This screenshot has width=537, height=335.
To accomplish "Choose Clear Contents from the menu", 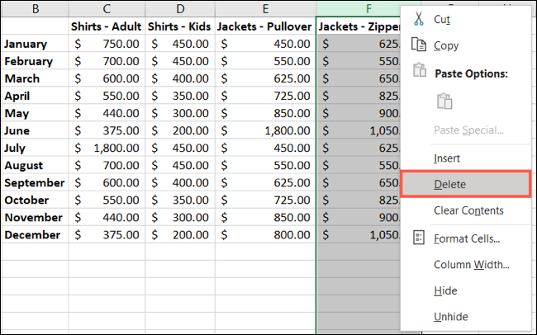I will click(468, 210).
